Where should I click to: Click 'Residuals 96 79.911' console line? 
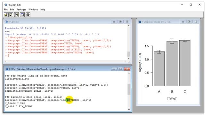pos(25,28)
